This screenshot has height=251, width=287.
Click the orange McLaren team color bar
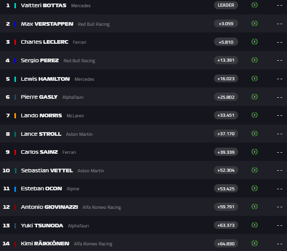pyautogui.click(x=15, y=116)
